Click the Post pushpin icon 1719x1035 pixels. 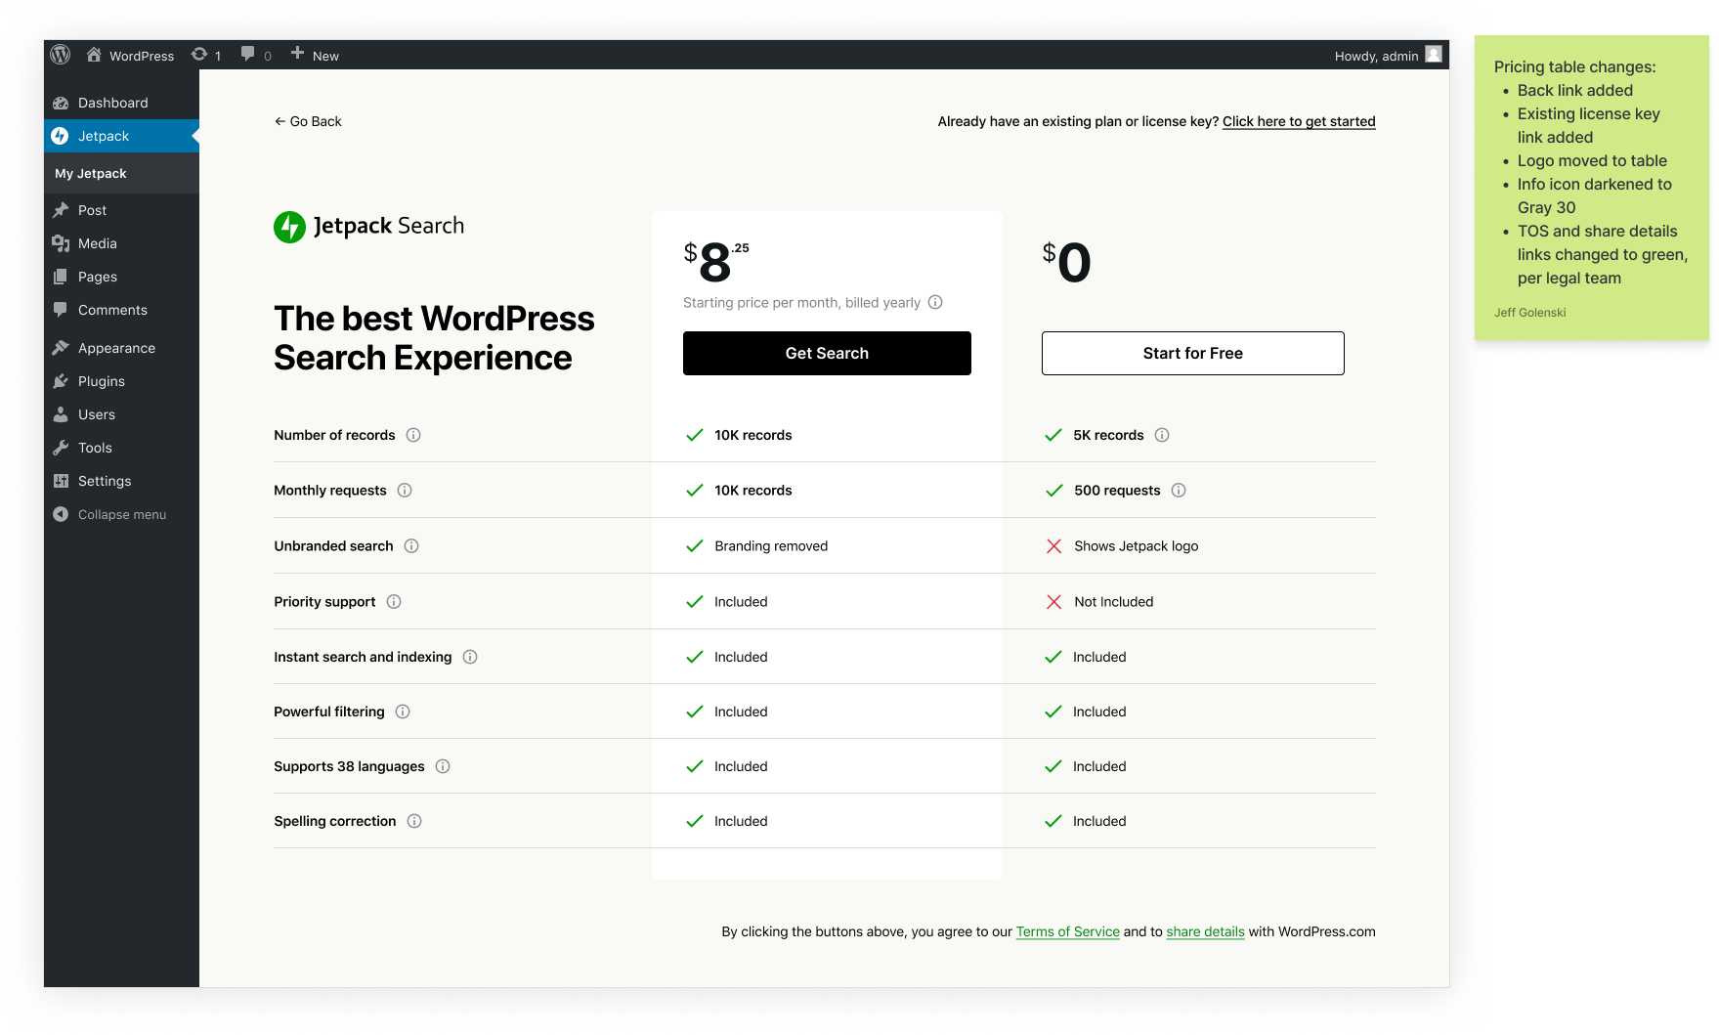pos(61,210)
